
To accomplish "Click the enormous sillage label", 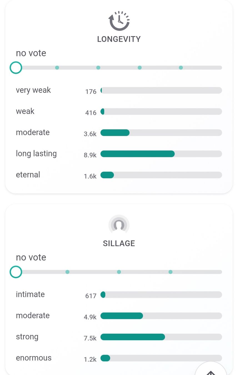I will (x=34, y=358).
